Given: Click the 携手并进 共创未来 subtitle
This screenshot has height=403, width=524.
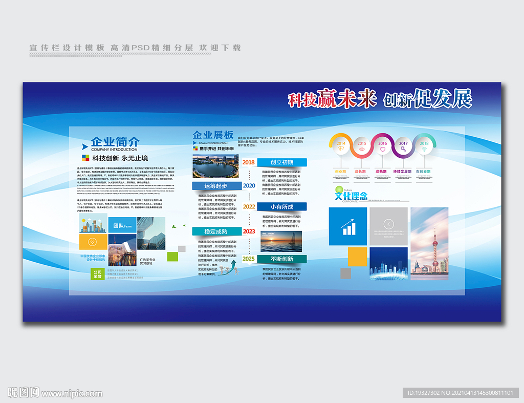Looking at the screenshot, I should pyautogui.click(x=216, y=149).
